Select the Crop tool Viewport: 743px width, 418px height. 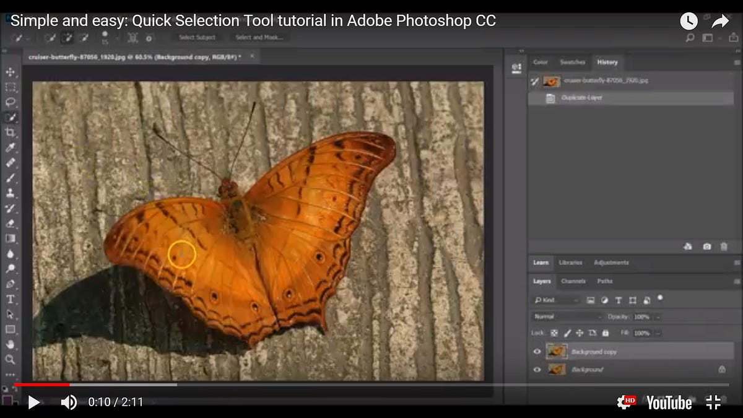point(11,133)
